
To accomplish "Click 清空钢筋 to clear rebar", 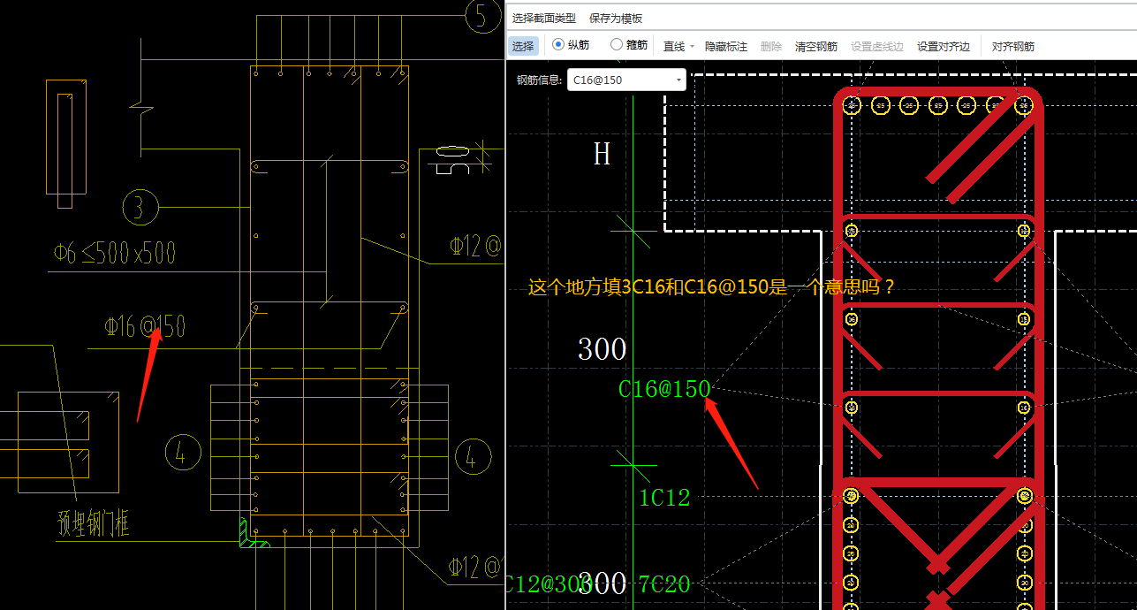I will (x=815, y=46).
